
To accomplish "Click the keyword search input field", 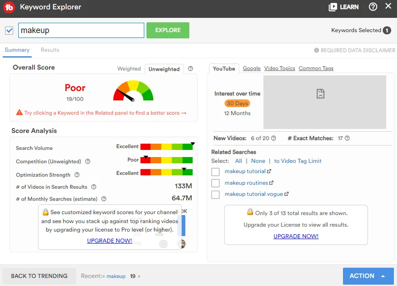I will click(x=81, y=30).
